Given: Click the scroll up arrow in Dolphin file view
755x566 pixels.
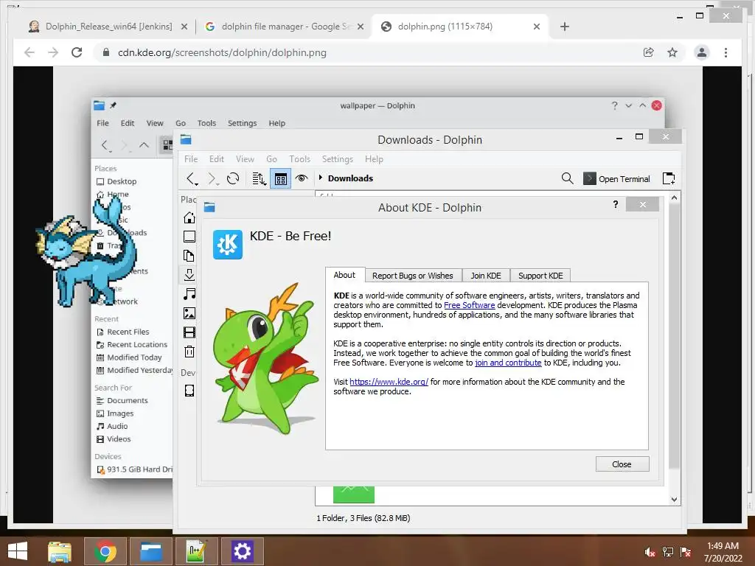Looking at the screenshot, I should pyautogui.click(x=674, y=198).
